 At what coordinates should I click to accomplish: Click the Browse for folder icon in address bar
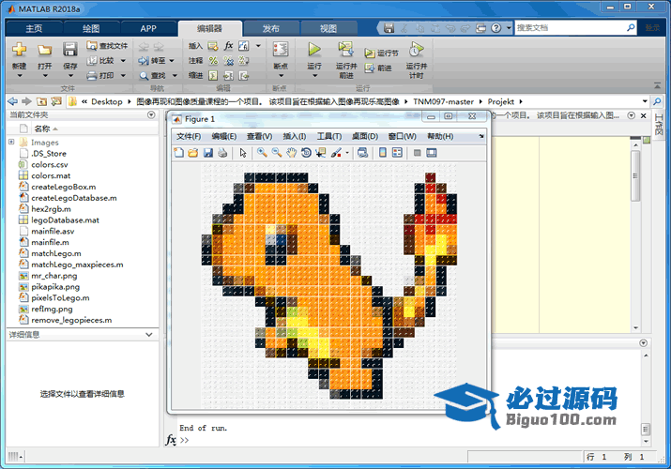(x=56, y=101)
